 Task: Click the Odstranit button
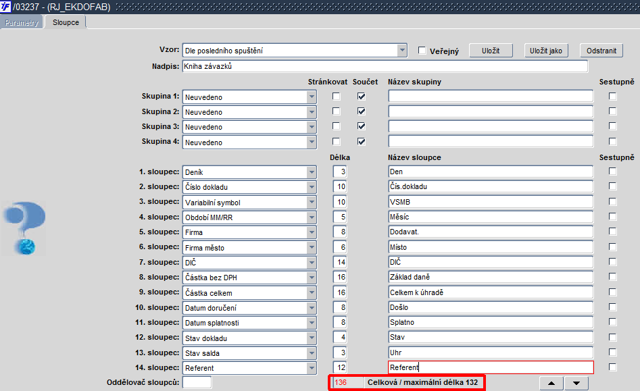[x=601, y=51]
